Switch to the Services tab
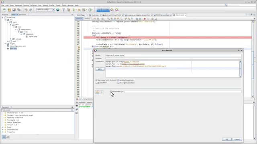The image size is (257, 144). pyautogui.click(x=22, y=15)
